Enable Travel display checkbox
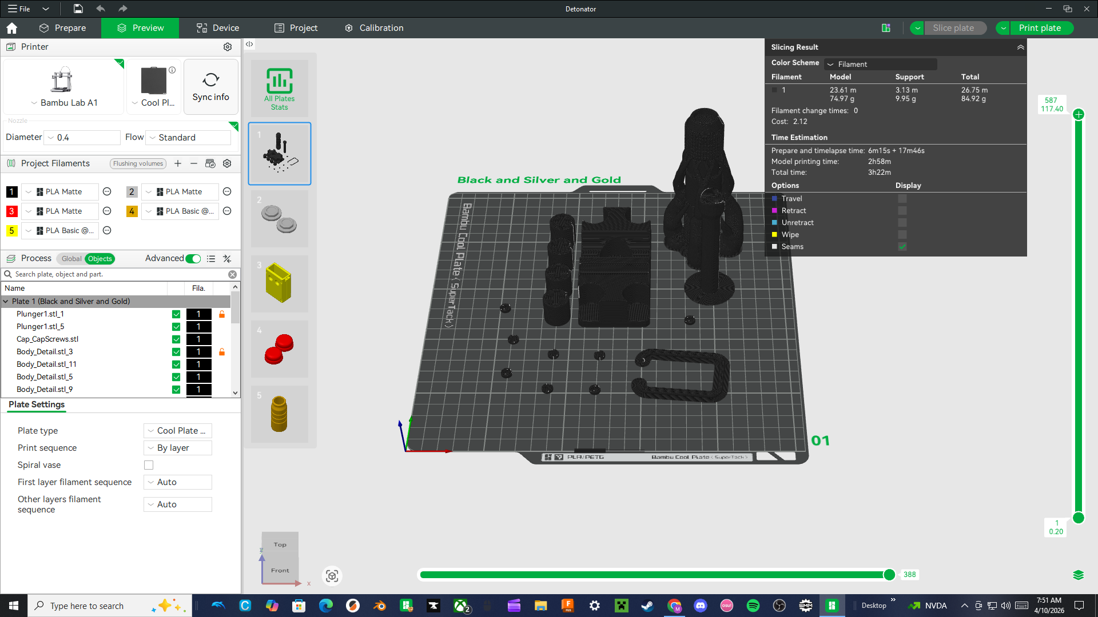Viewport: 1098px width, 617px height. tap(902, 199)
